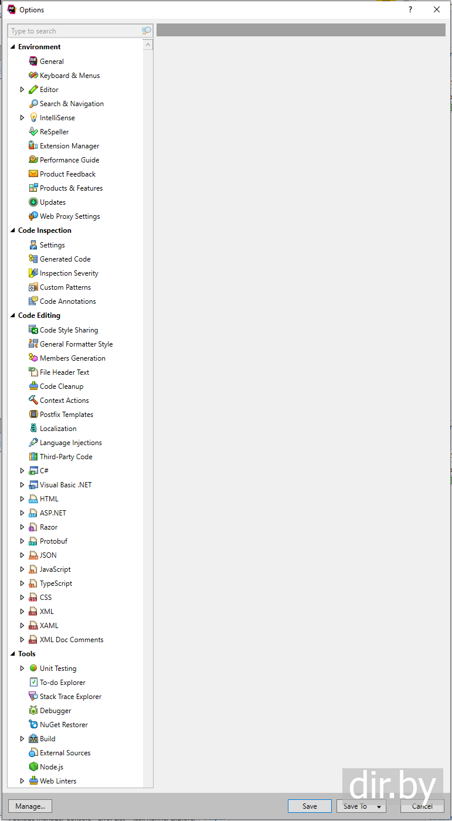
Task: Select Localization
Action: click(58, 429)
